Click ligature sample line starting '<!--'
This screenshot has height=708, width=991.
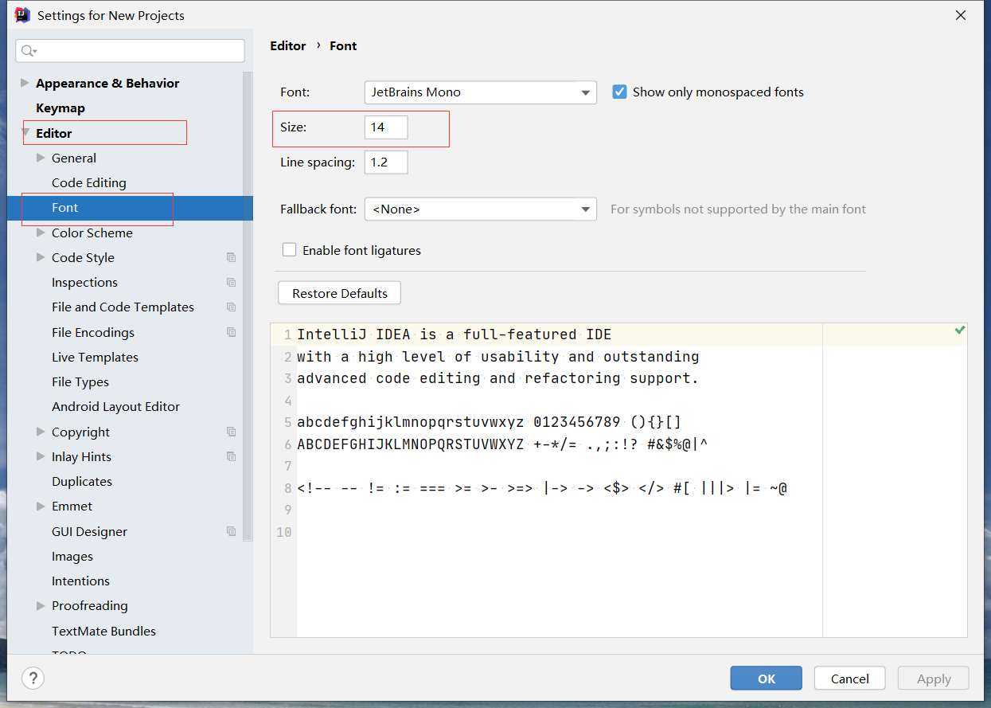pyautogui.click(x=542, y=488)
